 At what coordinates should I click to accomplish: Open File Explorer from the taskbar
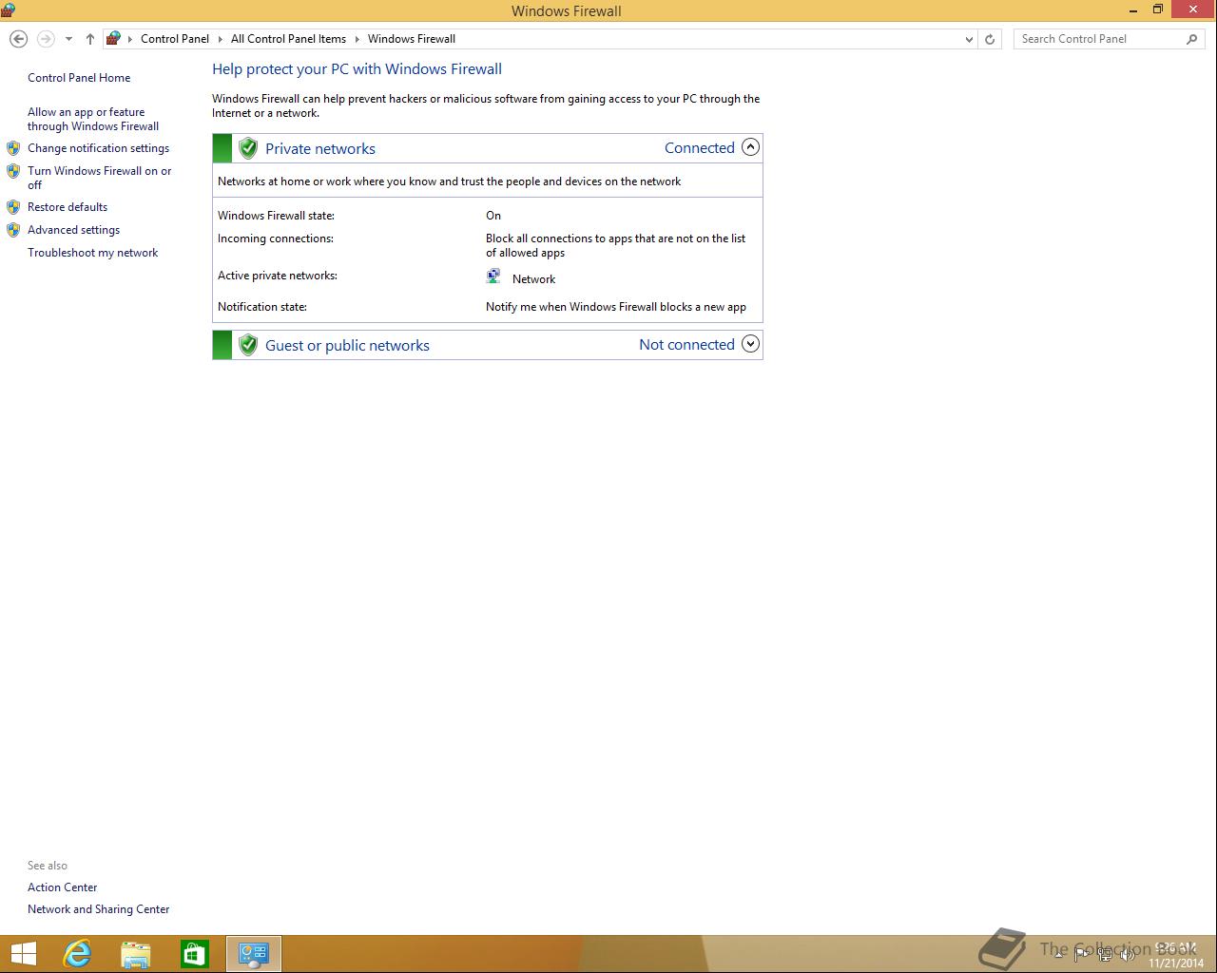(136, 954)
